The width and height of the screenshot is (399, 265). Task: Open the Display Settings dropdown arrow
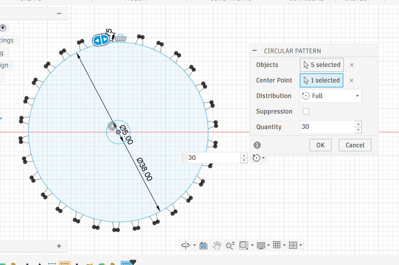268,246
